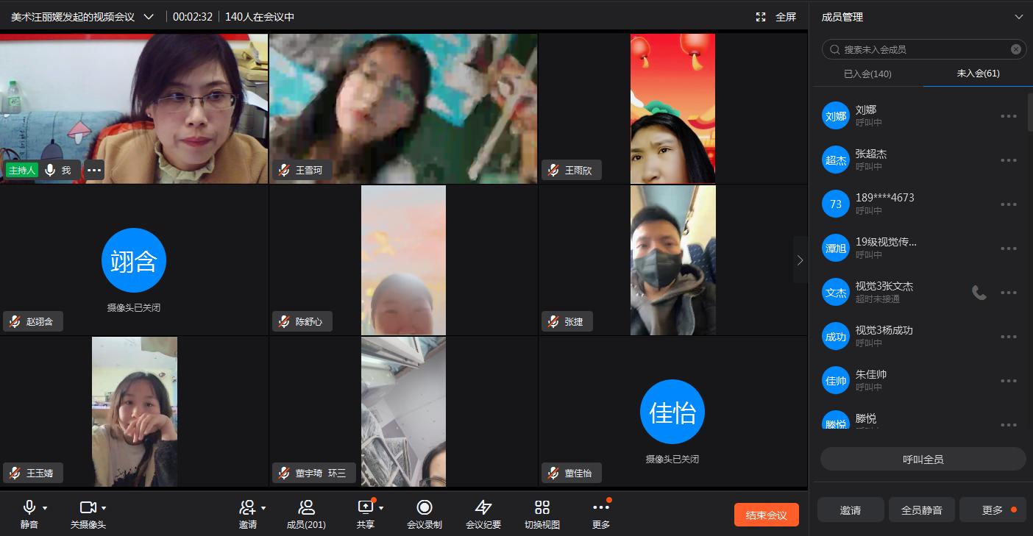Switch view layout via 切换视图
The height and width of the screenshot is (536, 1033).
point(542,507)
